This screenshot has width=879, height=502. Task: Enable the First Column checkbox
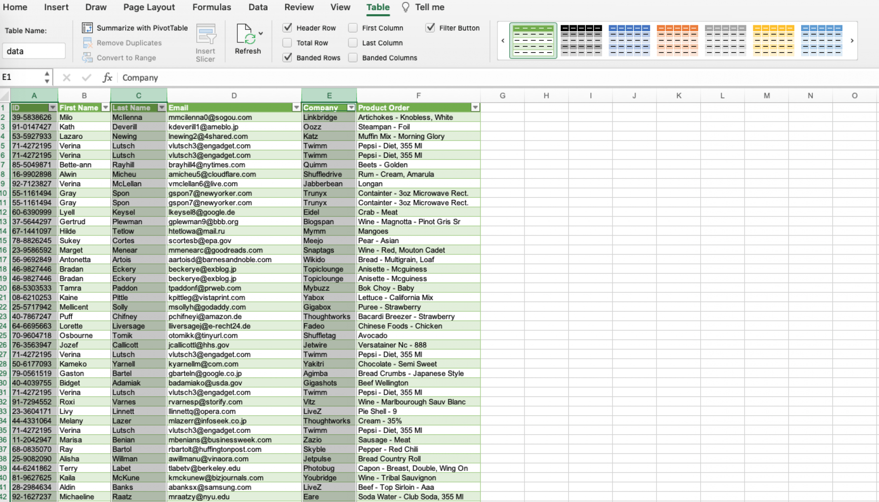(353, 28)
